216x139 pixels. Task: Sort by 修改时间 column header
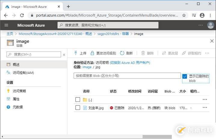134,91
